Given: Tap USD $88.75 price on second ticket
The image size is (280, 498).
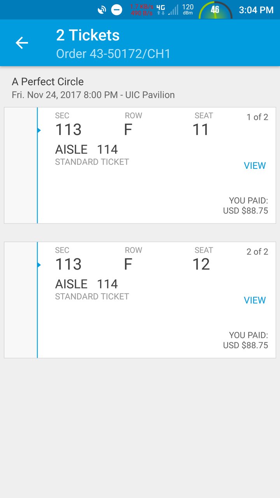Looking at the screenshot, I should (x=245, y=345).
